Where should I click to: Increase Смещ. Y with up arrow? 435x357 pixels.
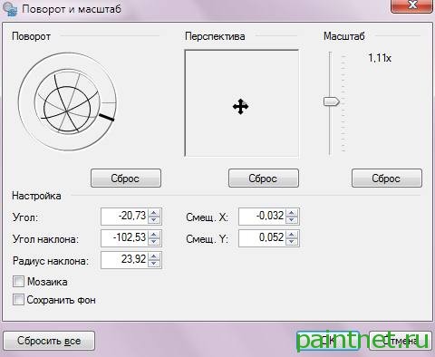(292, 235)
